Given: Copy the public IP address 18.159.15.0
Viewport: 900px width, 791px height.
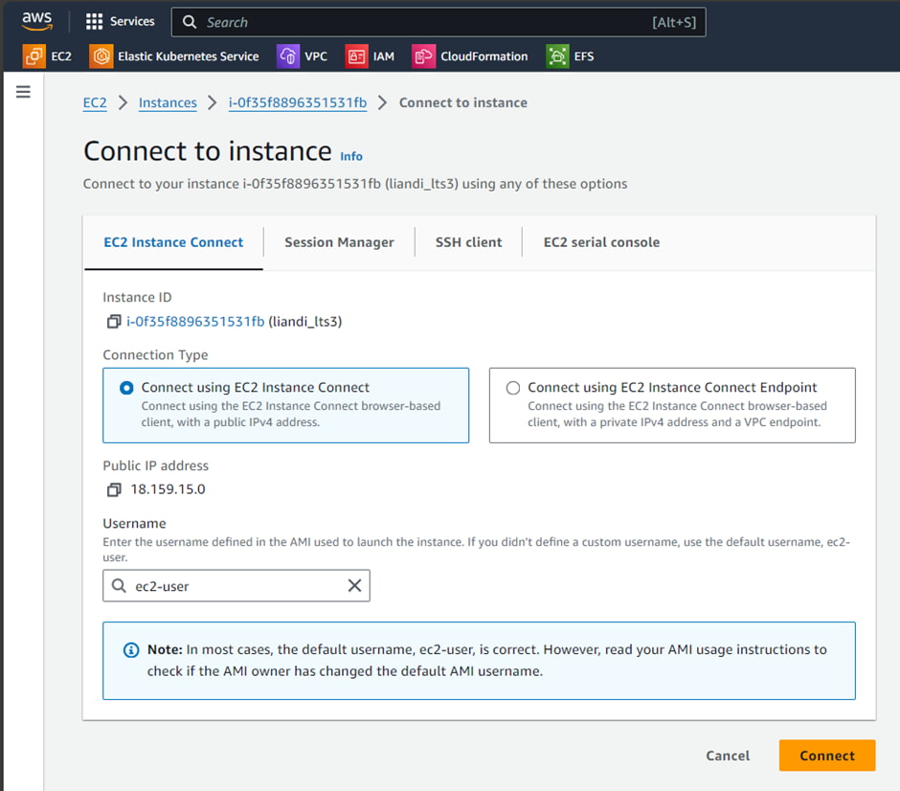Looking at the screenshot, I should coord(112,489).
